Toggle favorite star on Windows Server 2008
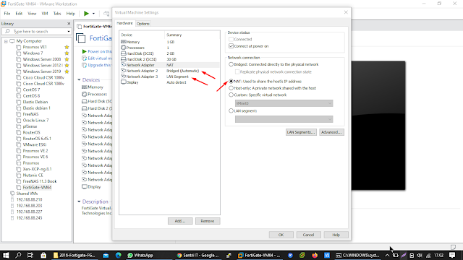Screen dimensions: 463x260 point(67,59)
